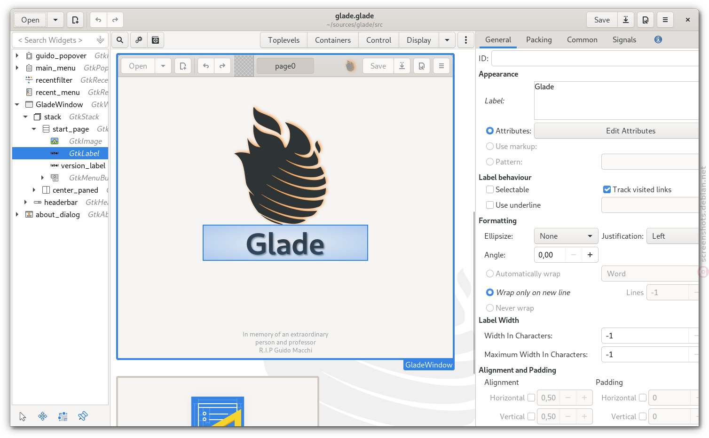Click preview redo icon in GladeWindow
Screen dimensions: 709x438
[222, 66]
